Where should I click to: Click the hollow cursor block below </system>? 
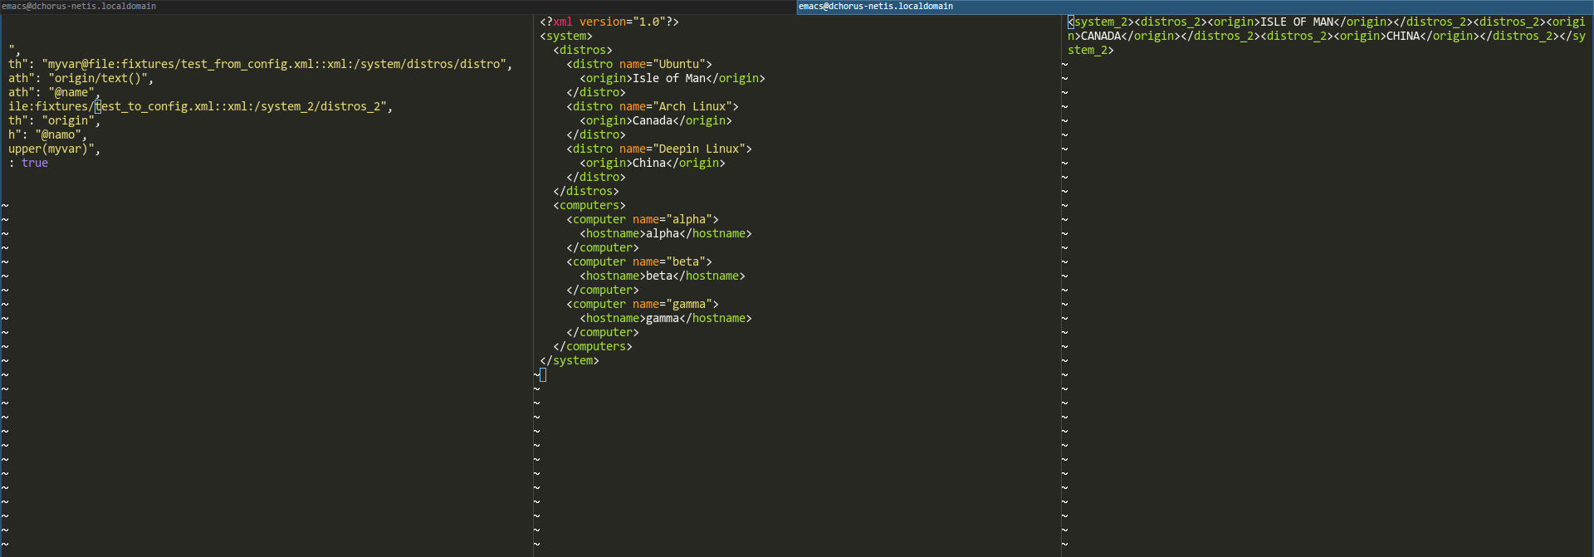pos(543,374)
